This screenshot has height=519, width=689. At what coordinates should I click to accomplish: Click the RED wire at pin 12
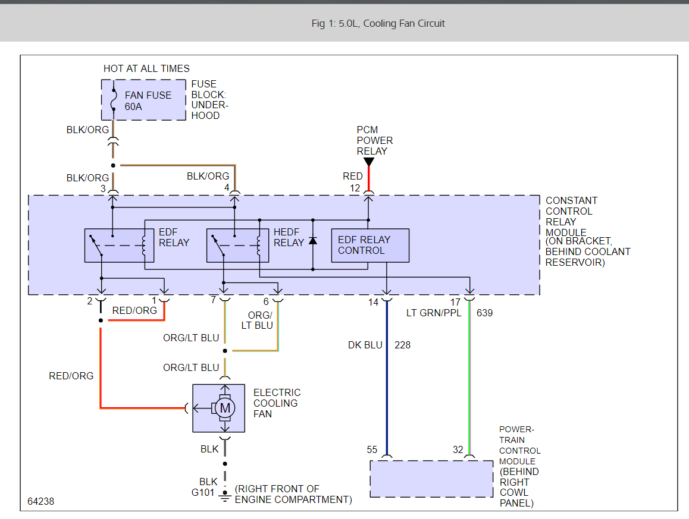[x=369, y=179]
